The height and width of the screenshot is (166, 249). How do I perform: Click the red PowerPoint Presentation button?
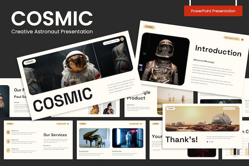(x=213, y=11)
